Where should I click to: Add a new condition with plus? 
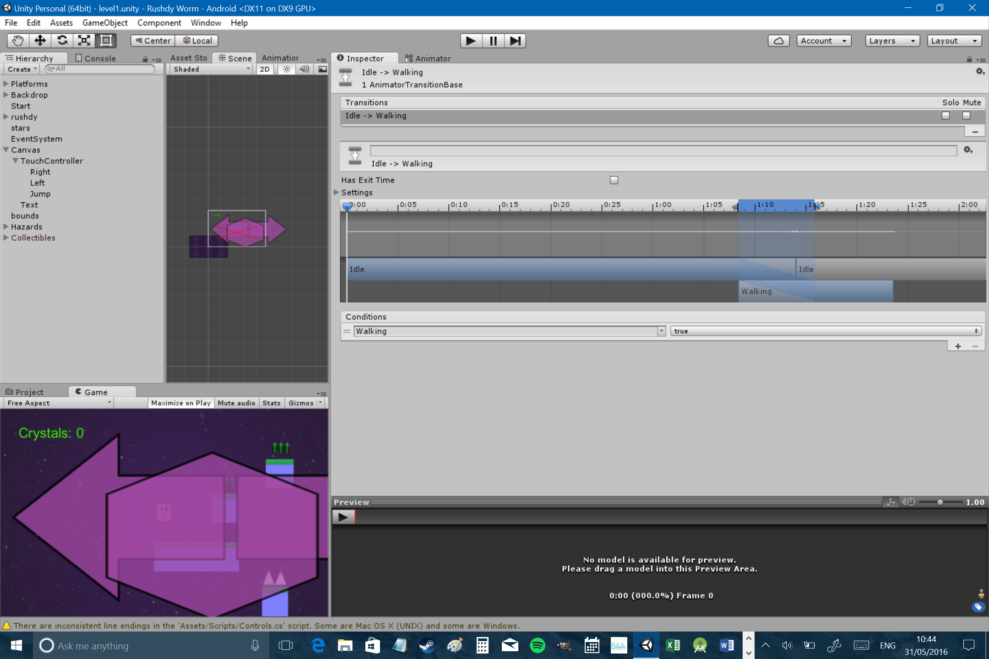point(957,346)
